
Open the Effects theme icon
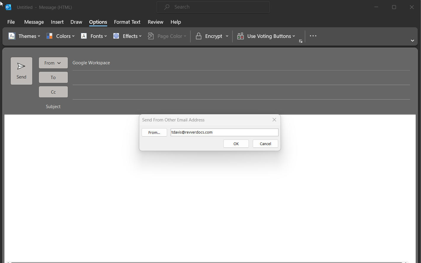coord(116,36)
